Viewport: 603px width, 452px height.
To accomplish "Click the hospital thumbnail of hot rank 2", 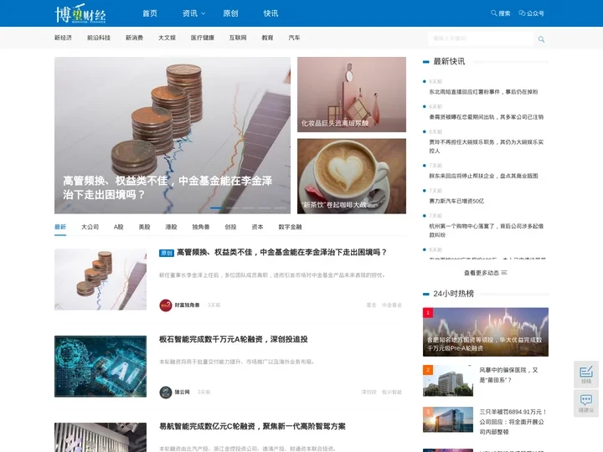I will [448, 381].
